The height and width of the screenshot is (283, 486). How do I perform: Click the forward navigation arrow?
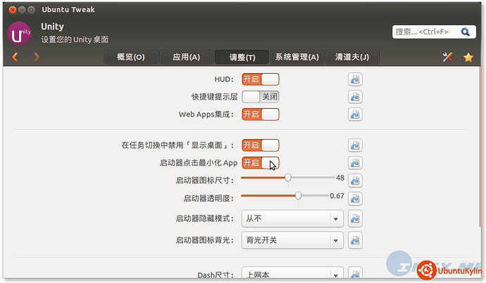[x=37, y=57]
